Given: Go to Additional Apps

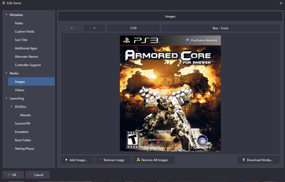Looking at the screenshot, I should (26, 48).
